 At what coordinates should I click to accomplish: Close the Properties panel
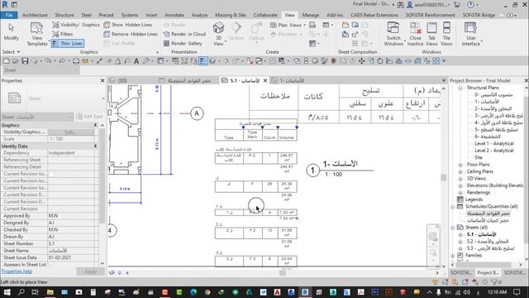[102, 80]
